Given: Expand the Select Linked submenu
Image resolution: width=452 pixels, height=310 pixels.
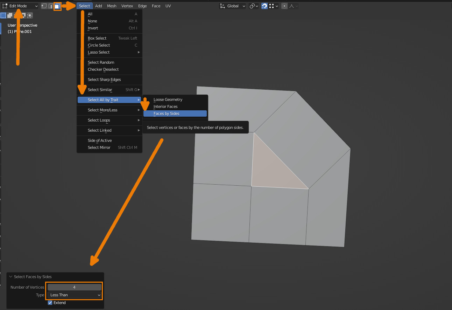Looking at the screenshot, I should pyautogui.click(x=110, y=130).
